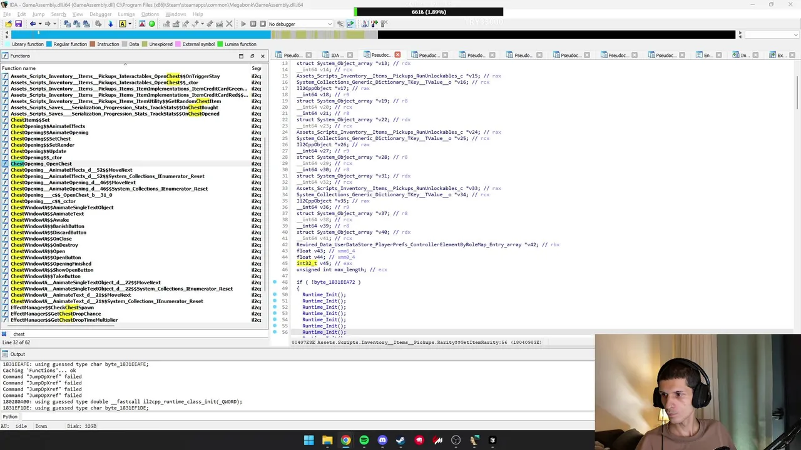Open the No debugger combo box
This screenshot has height=450, width=801.
point(300,24)
